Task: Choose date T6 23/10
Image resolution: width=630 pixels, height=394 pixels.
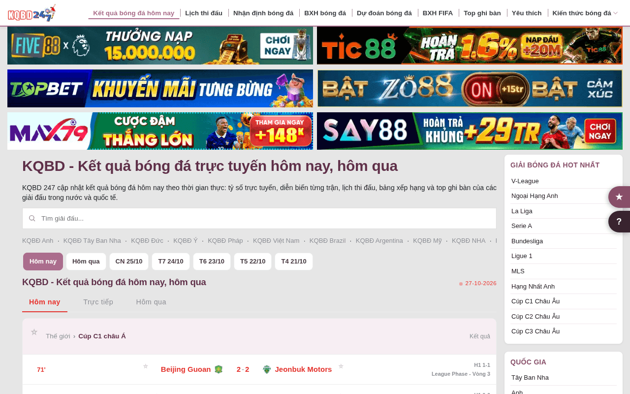Action: [212, 262]
